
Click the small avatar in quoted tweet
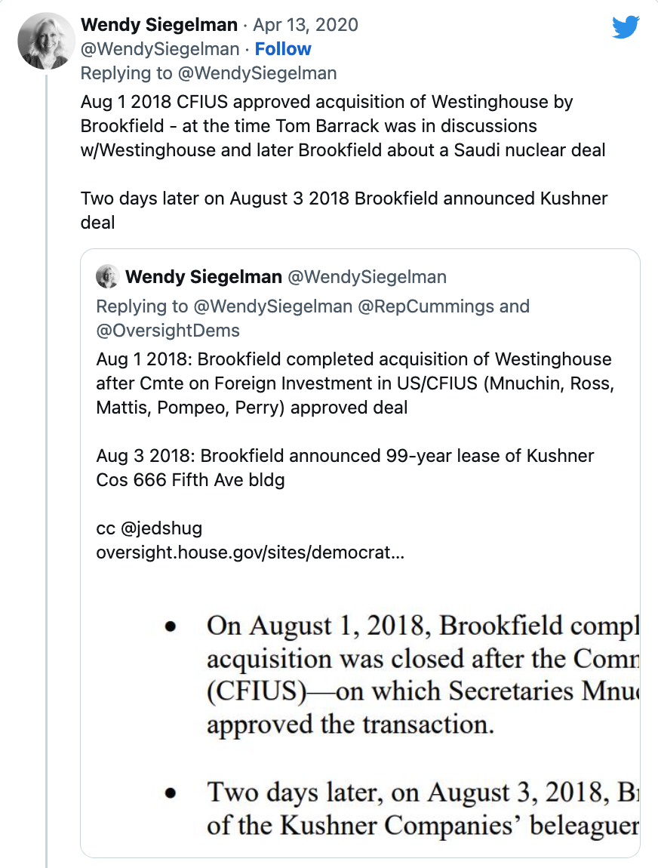click(108, 277)
